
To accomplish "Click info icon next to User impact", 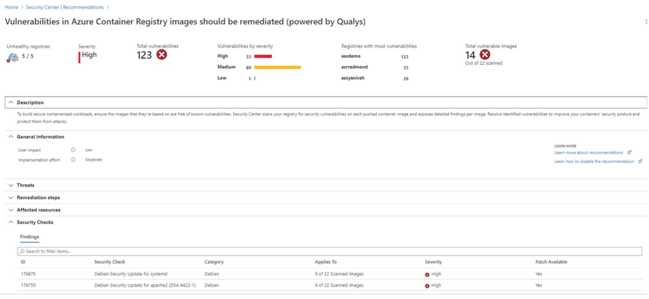I will click(73, 150).
